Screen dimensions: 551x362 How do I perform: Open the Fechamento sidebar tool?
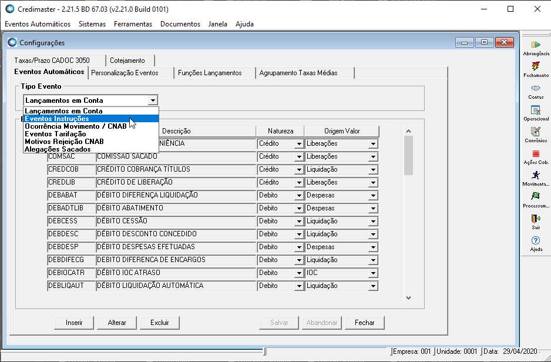pyautogui.click(x=536, y=69)
